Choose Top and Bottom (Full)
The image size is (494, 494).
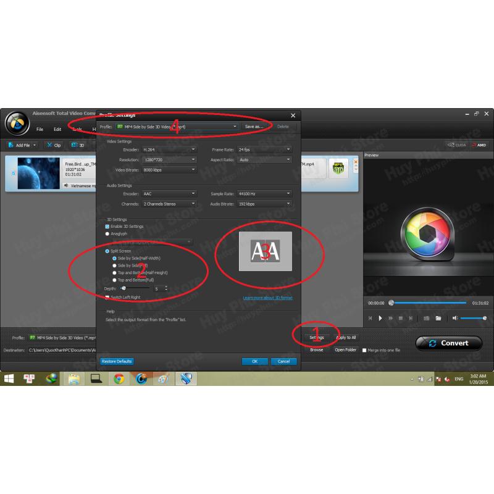point(114,280)
